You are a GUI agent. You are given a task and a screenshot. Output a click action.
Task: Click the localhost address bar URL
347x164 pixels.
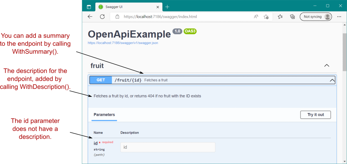(x=160, y=17)
